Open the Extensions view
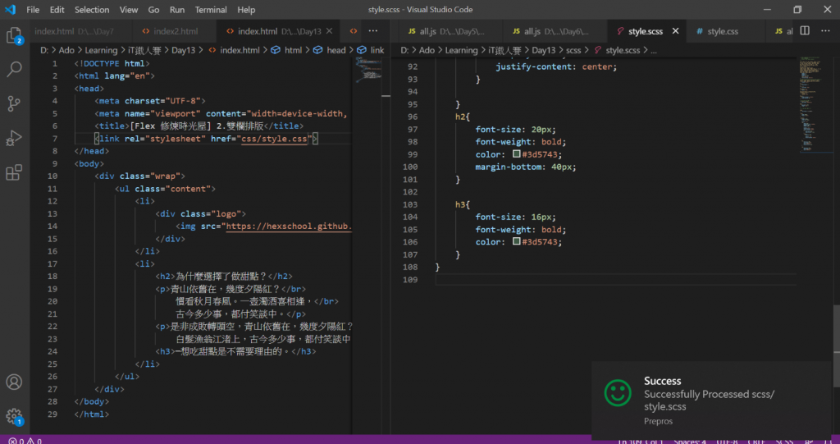 (14, 172)
